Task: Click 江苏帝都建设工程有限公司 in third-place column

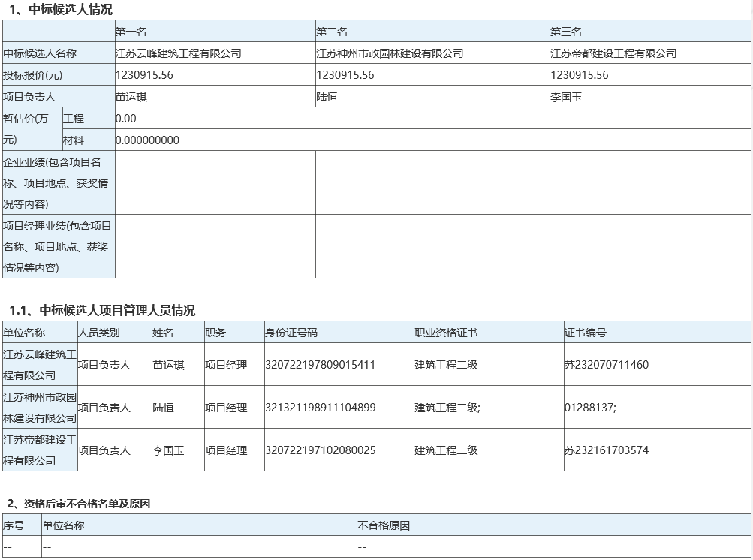Action: pos(613,53)
